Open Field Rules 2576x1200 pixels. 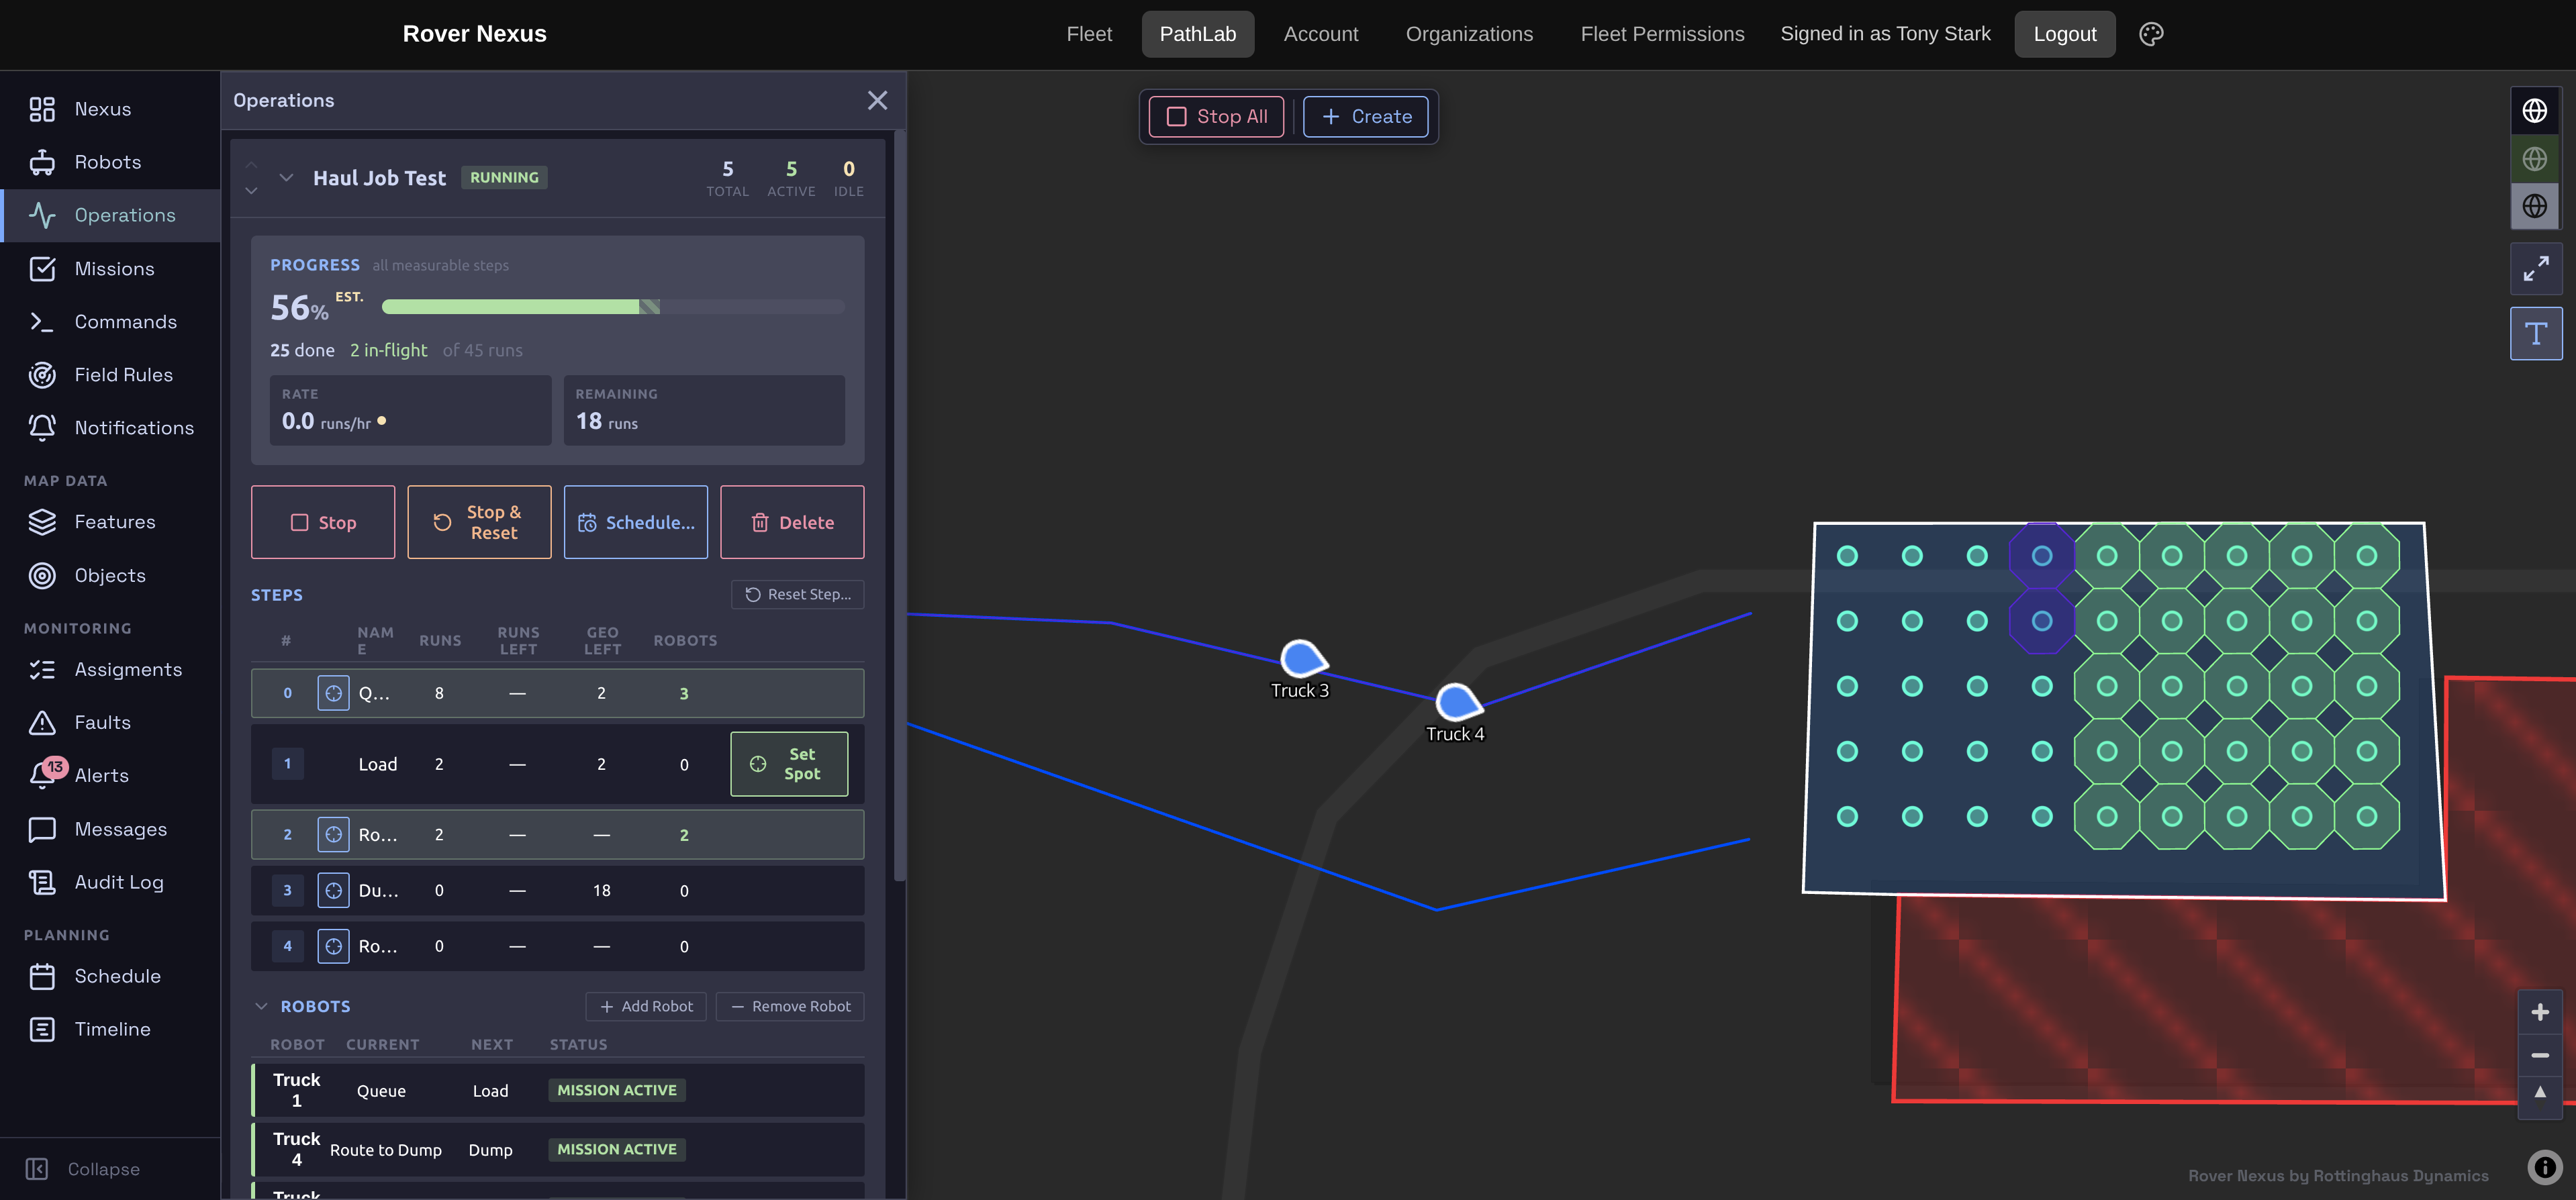(x=110, y=374)
